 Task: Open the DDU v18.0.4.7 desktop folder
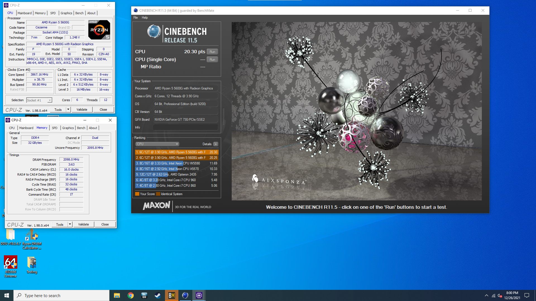click(x=11, y=237)
